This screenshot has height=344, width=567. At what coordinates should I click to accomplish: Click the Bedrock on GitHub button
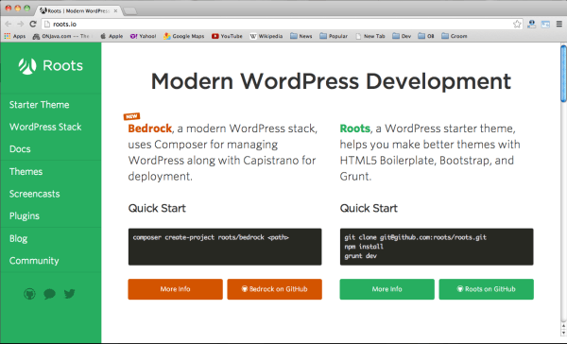(274, 289)
